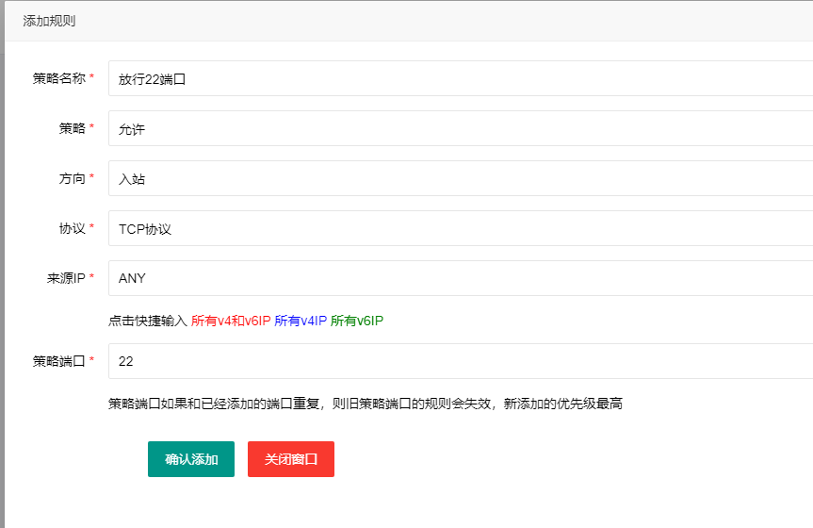Viewport: 813px width, 528px height.
Task: Click the 来源IP field label
Action: click(66, 278)
